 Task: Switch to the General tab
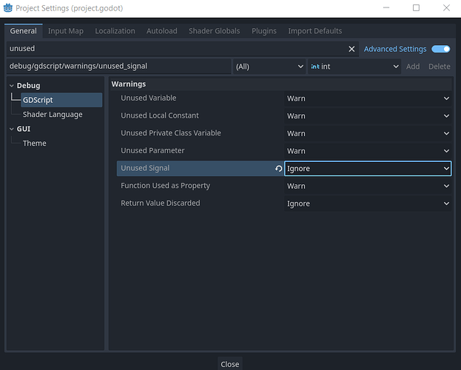[x=24, y=31]
